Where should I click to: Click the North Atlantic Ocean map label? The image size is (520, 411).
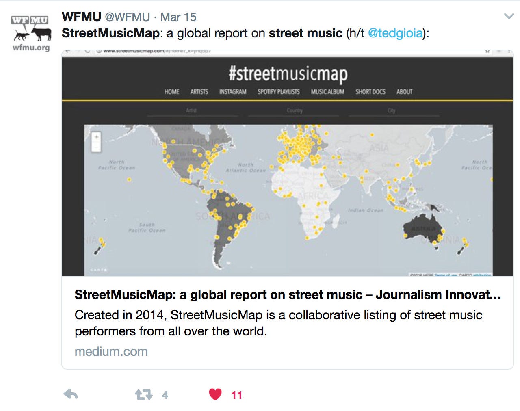[x=246, y=168]
